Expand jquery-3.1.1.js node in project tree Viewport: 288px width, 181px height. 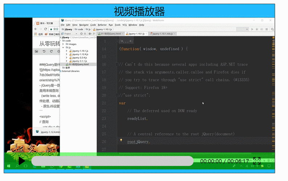(x=66, y=61)
